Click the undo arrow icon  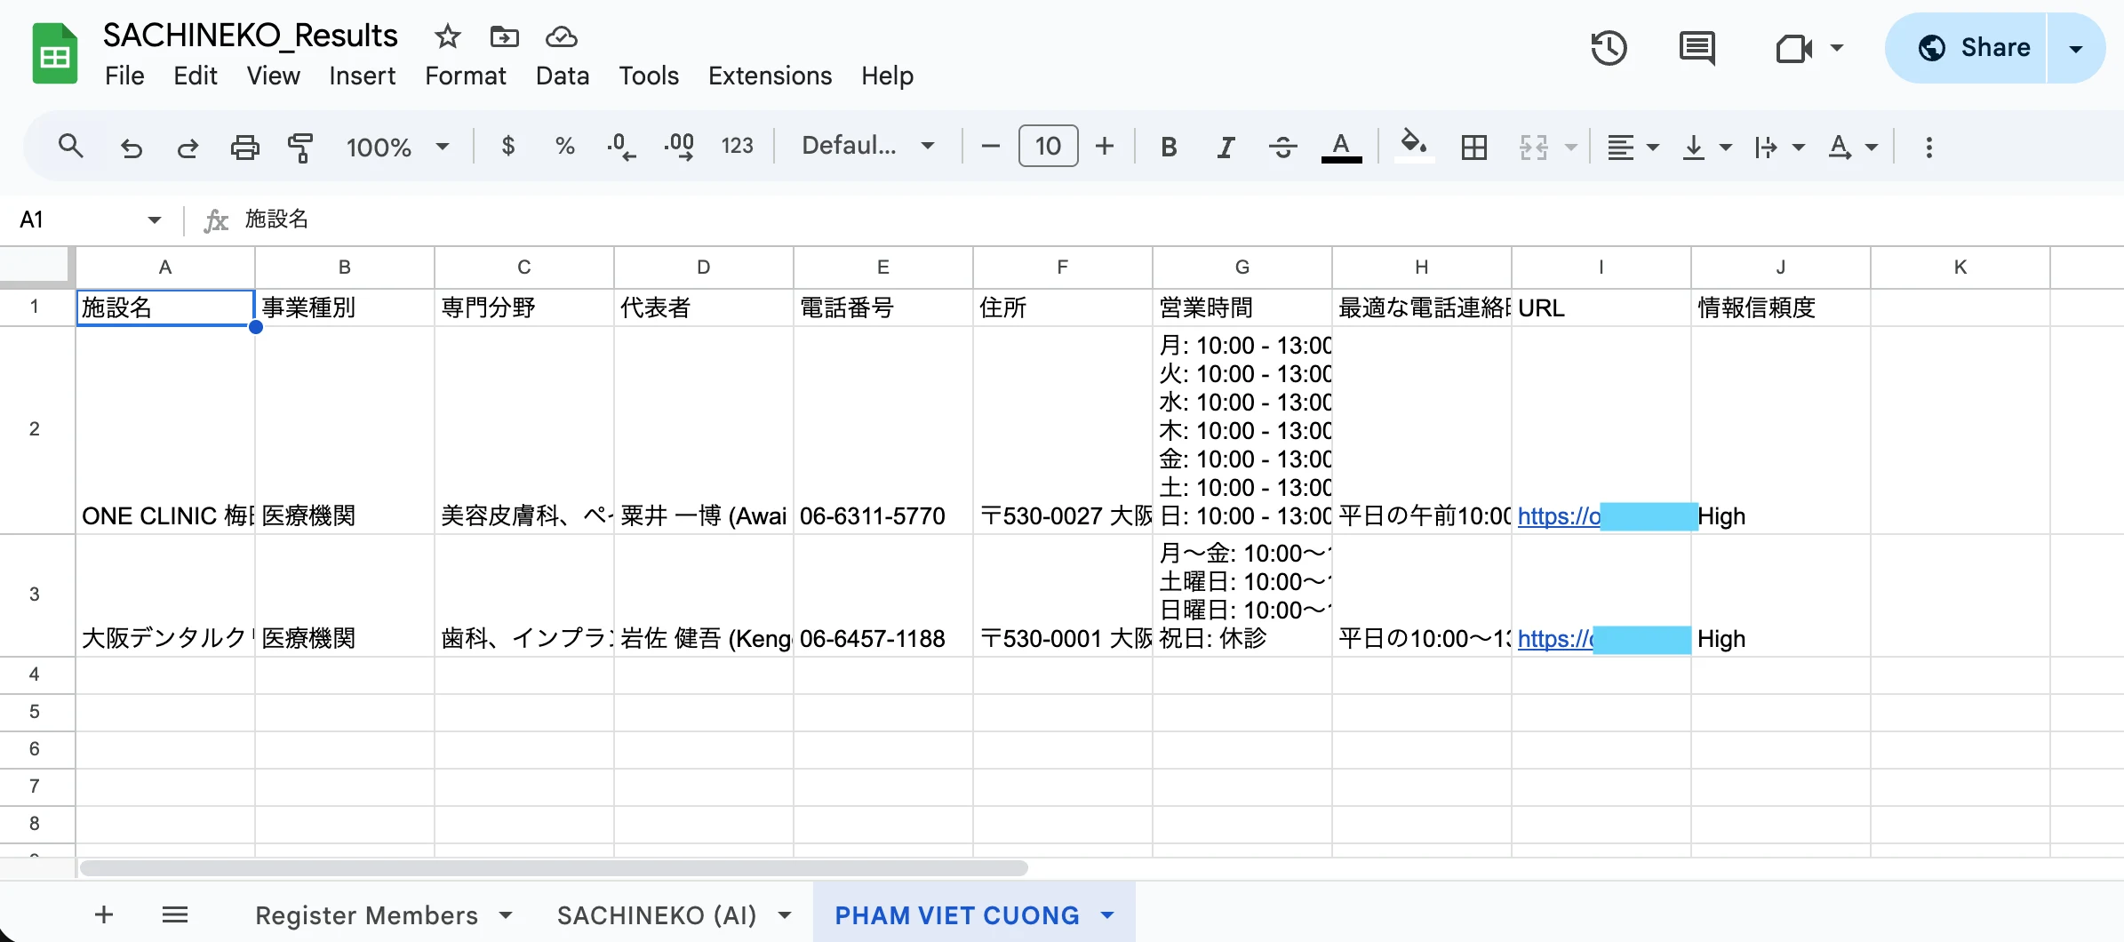[132, 147]
